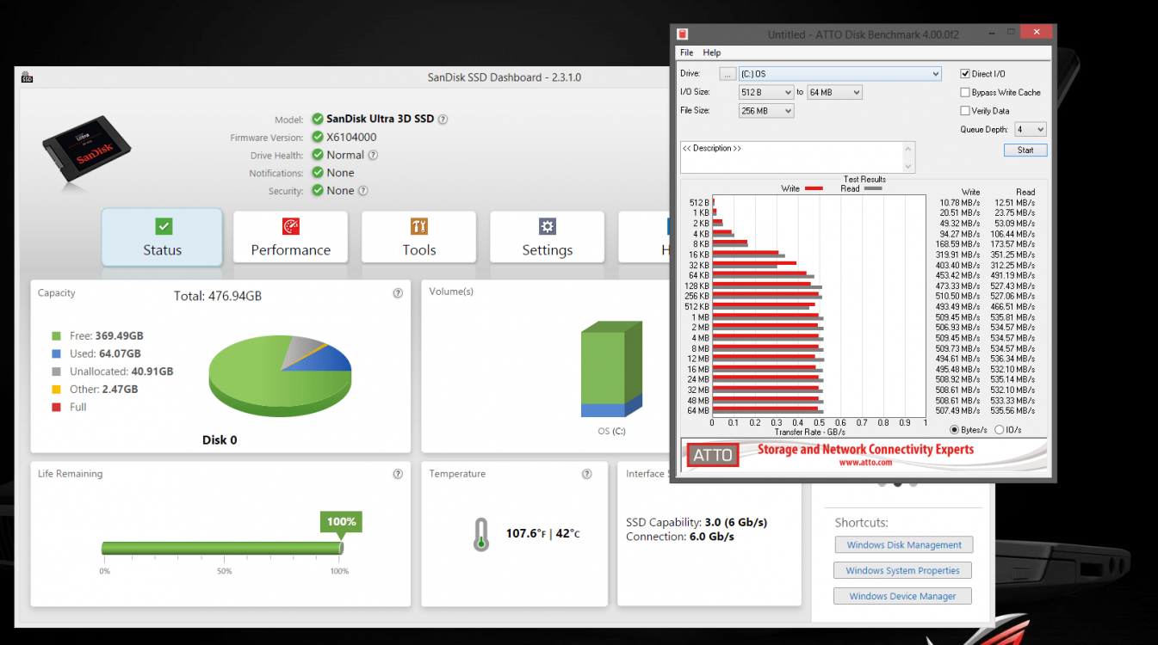Viewport: 1158px width, 645px height.
Task: Open Queue Depth dropdown
Action: [1030, 129]
